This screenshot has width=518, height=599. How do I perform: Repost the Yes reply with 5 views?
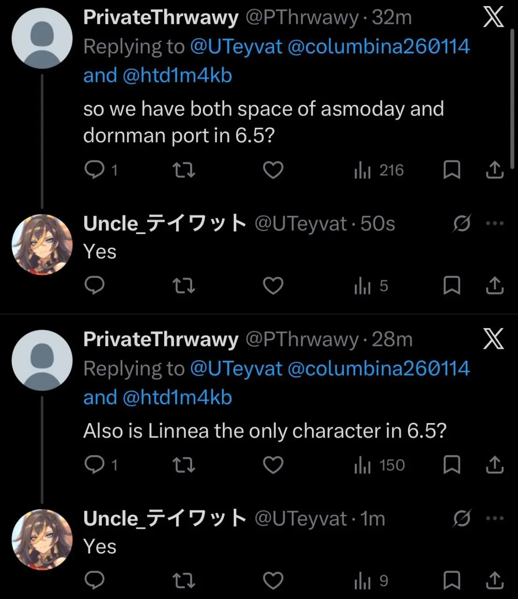click(184, 285)
